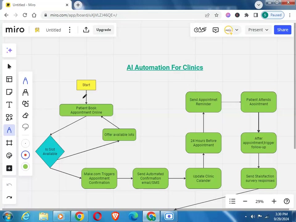296x222 pixels.
Task: Reload the Miro page
Action: [25, 15]
